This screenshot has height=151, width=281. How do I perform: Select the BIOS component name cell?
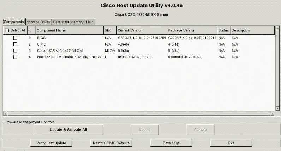click(41, 38)
